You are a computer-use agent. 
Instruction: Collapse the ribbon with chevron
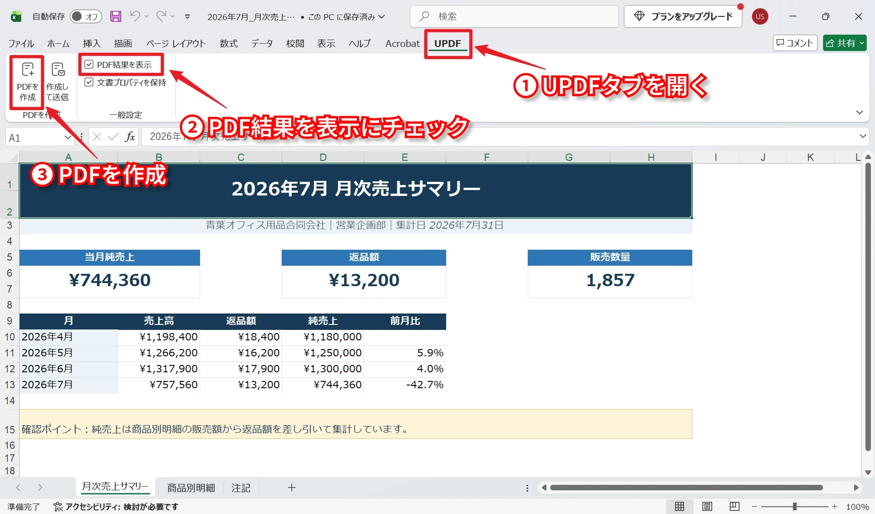860,112
